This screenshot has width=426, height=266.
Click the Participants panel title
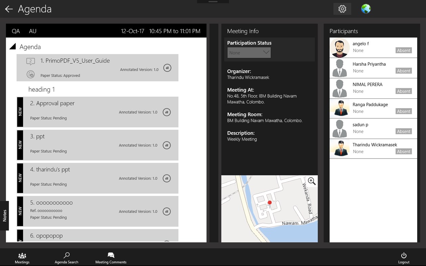pyautogui.click(x=343, y=31)
